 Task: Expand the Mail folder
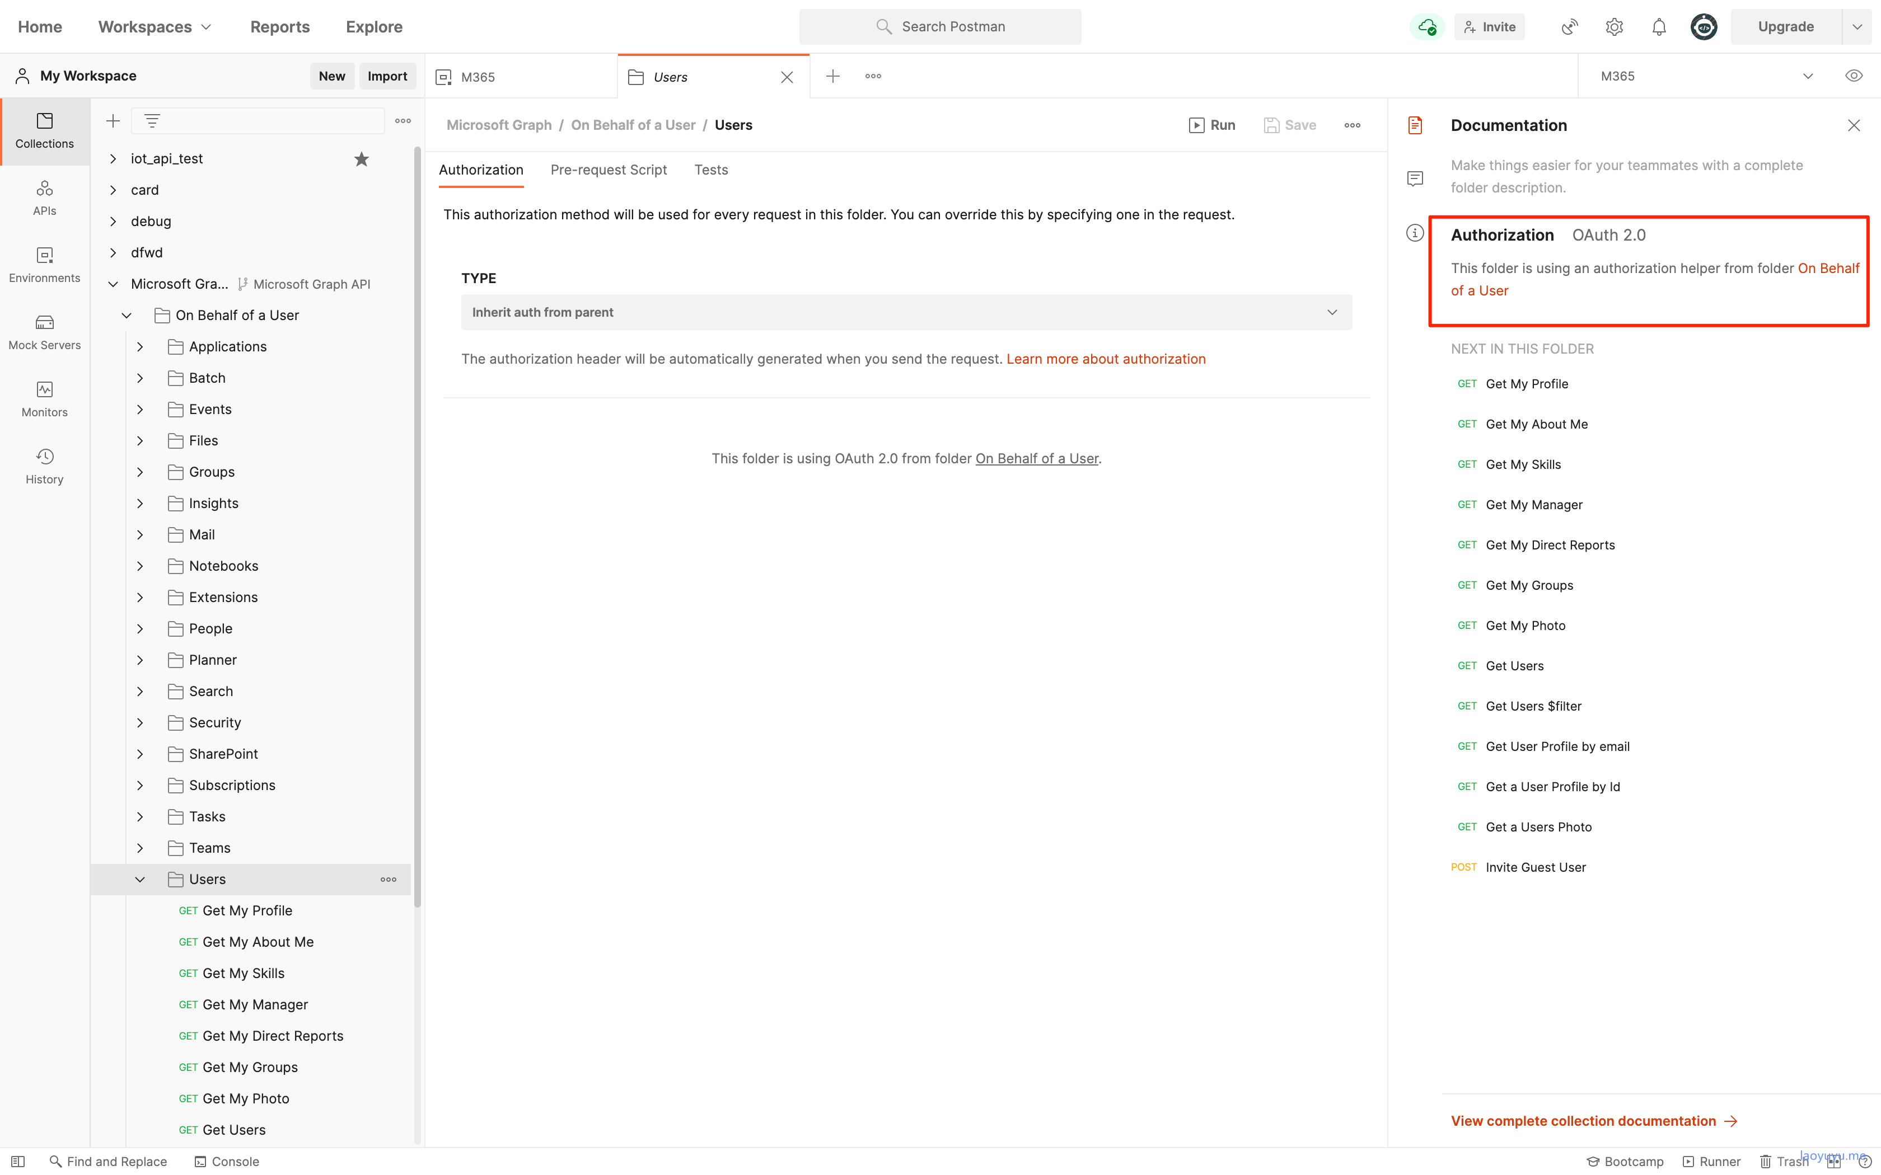tap(140, 535)
